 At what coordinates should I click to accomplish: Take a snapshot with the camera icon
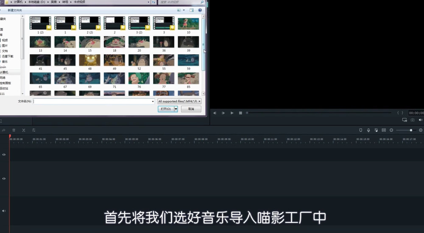tap(413, 120)
